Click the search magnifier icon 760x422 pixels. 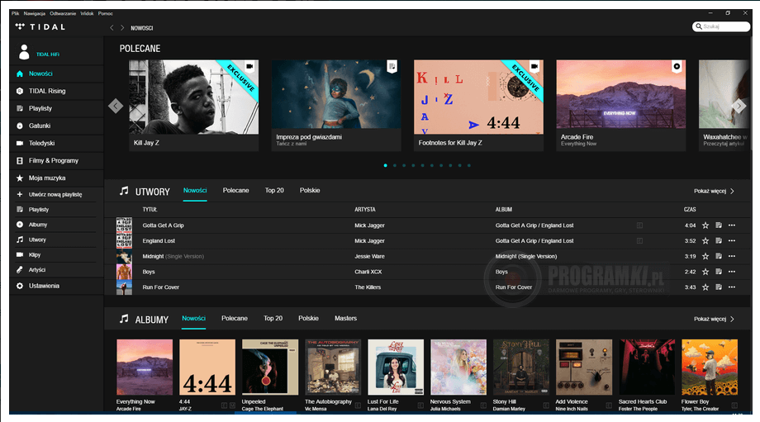pos(698,26)
